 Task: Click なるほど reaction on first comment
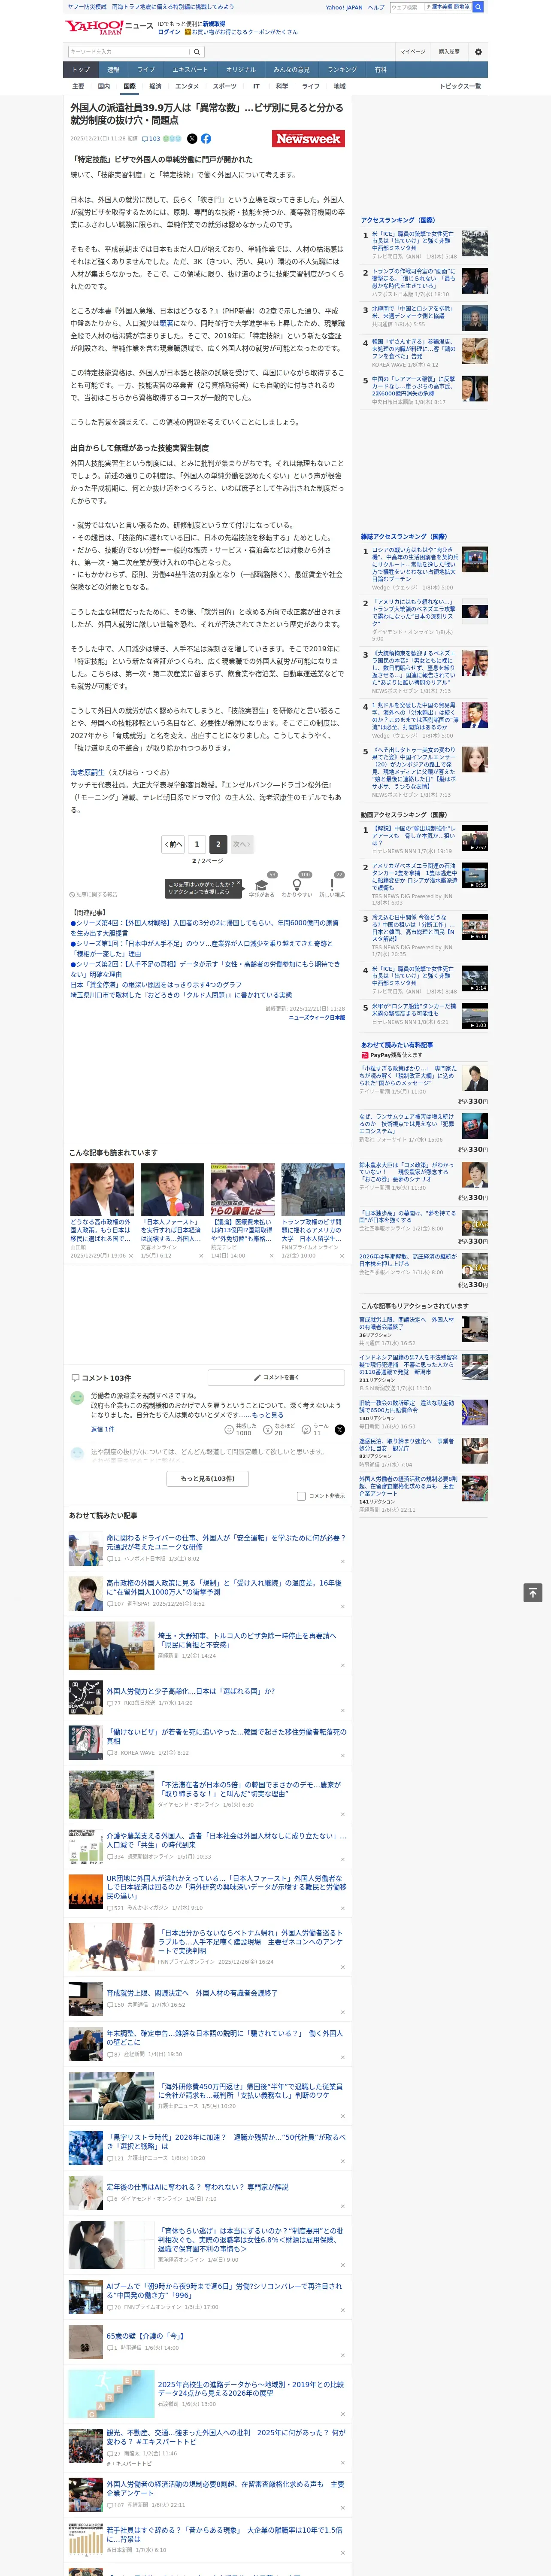coord(278,1430)
